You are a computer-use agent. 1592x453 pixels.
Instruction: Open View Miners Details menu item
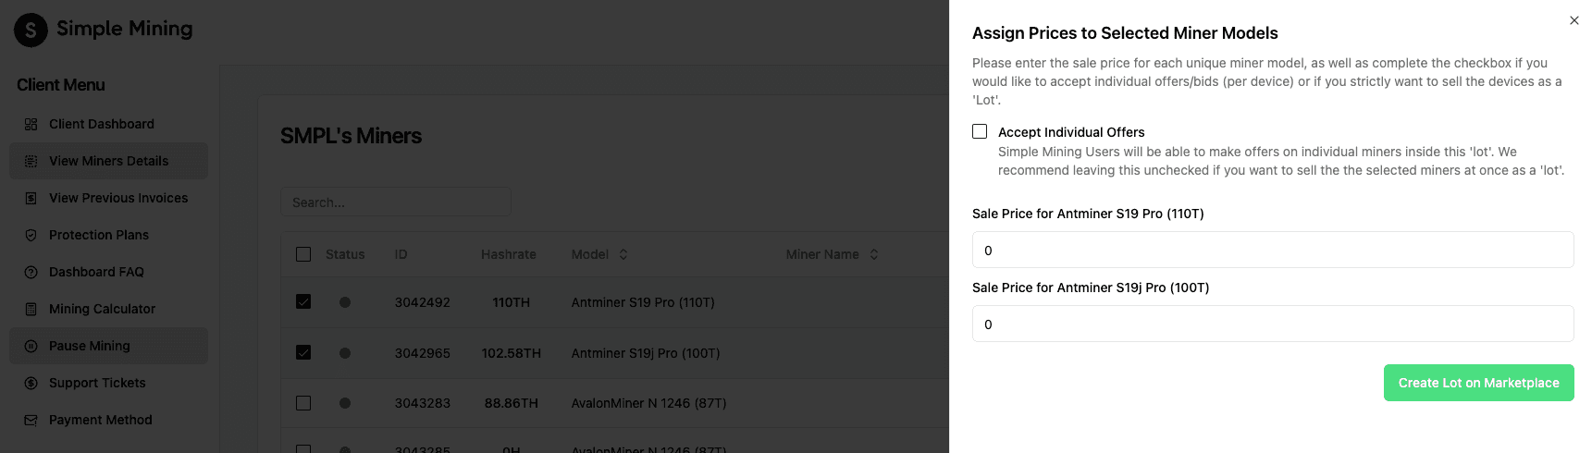(x=108, y=161)
